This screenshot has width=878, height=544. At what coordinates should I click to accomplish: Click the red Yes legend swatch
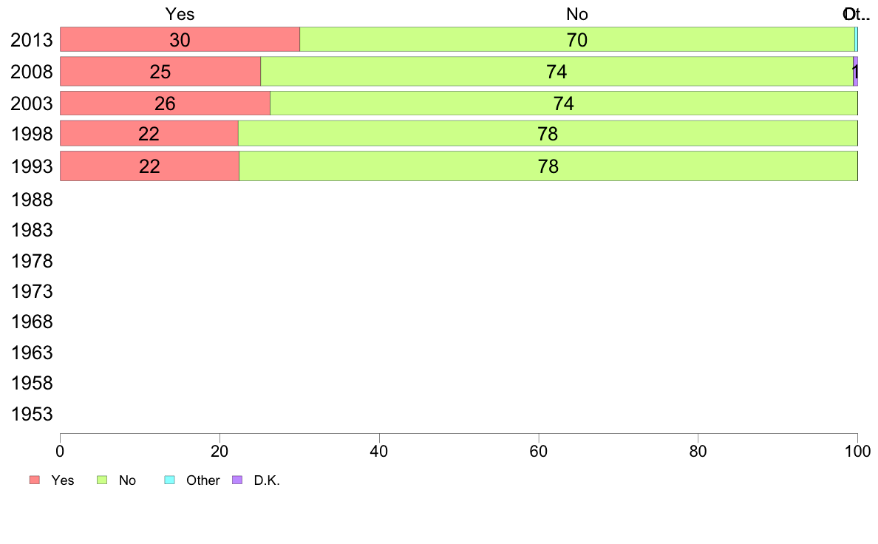click(34, 480)
